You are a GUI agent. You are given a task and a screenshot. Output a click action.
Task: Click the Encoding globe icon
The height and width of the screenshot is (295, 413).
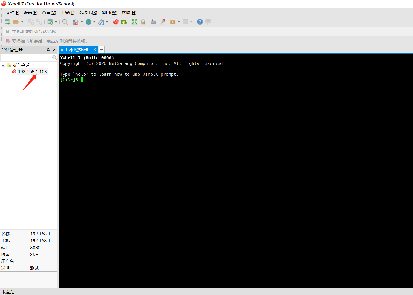coord(88,22)
